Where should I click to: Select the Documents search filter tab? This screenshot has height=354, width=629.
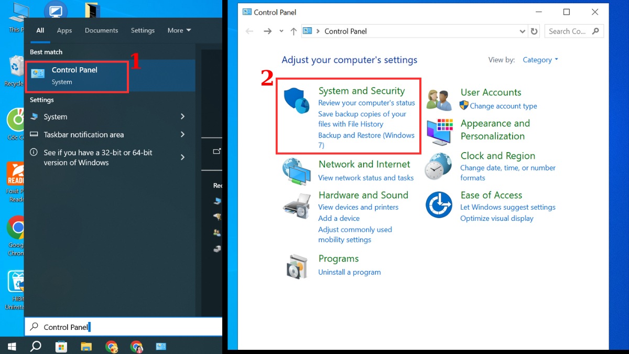101,30
